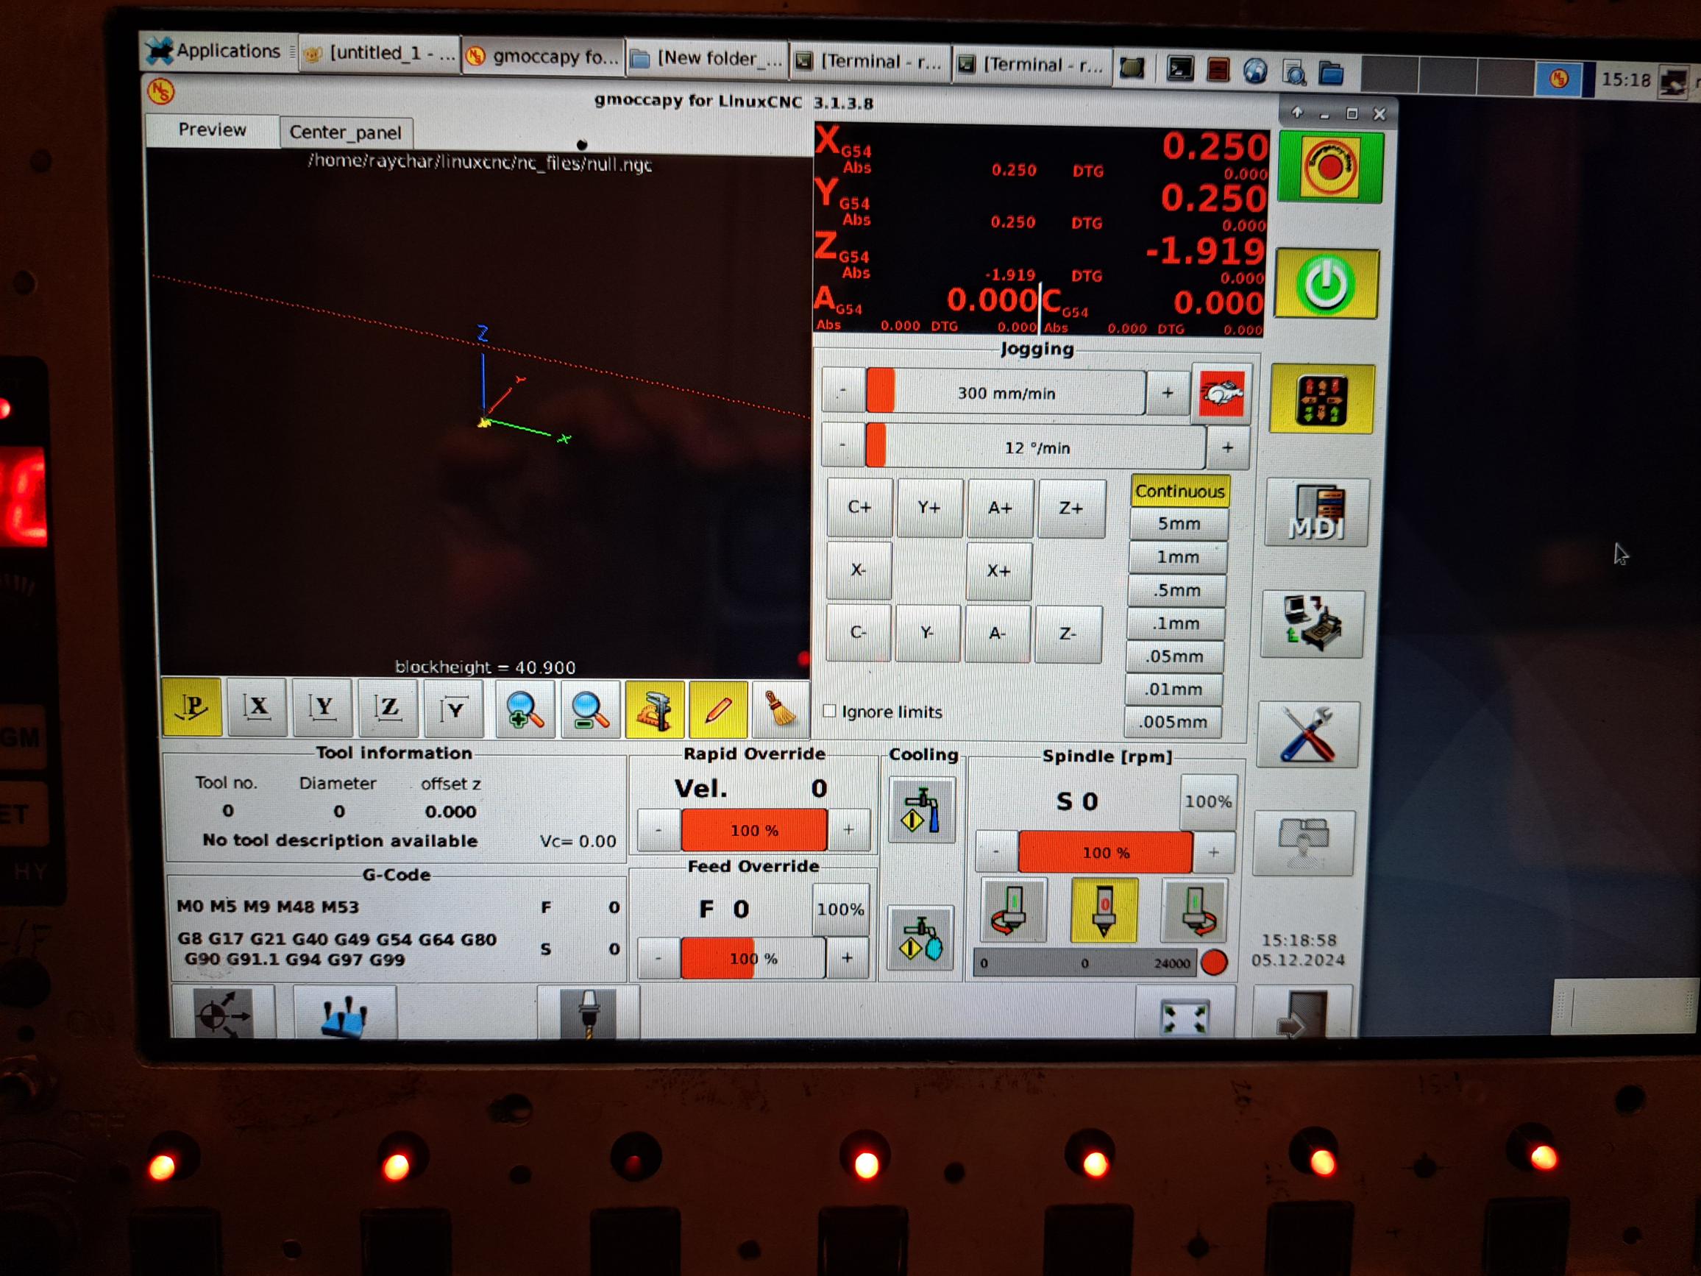
Task: Select .5mm jog increment
Action: click(1176, 591)
